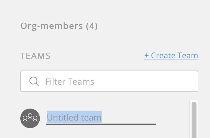Click the scrollbar track above the thumb
The height and width of the screenshot is (138, 210).
(x=194, y=101)
